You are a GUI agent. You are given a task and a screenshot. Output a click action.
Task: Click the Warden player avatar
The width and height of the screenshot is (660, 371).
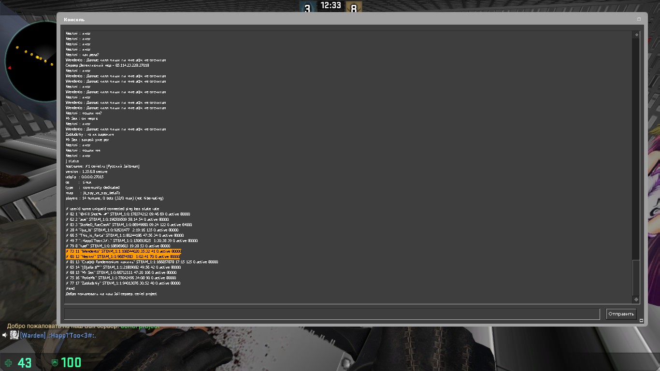pos(14,335)
